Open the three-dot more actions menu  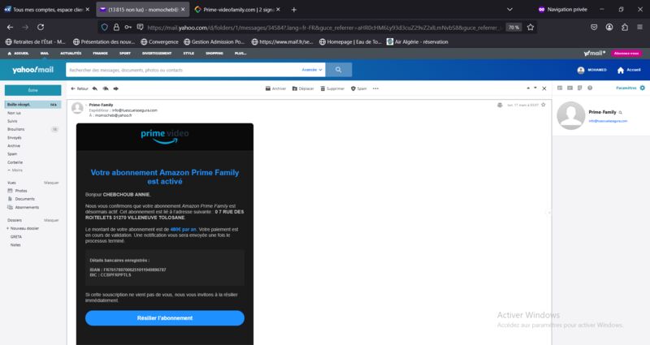click(x=375, y=88)
